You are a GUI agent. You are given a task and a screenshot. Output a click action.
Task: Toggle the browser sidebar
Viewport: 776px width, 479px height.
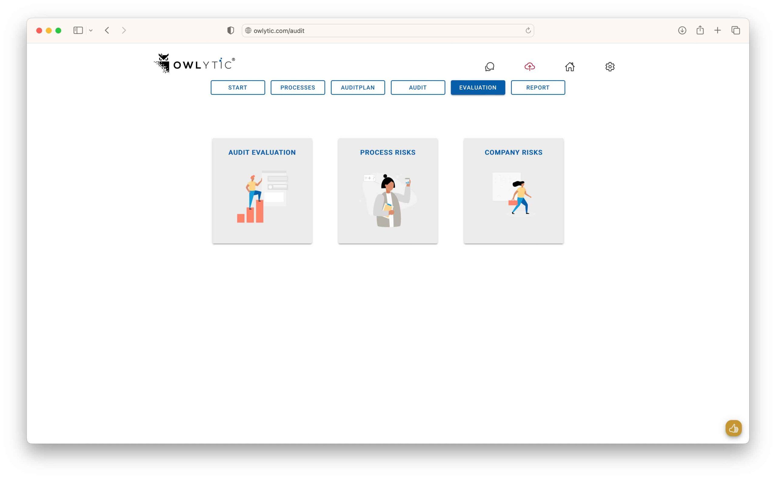point(78,30)
